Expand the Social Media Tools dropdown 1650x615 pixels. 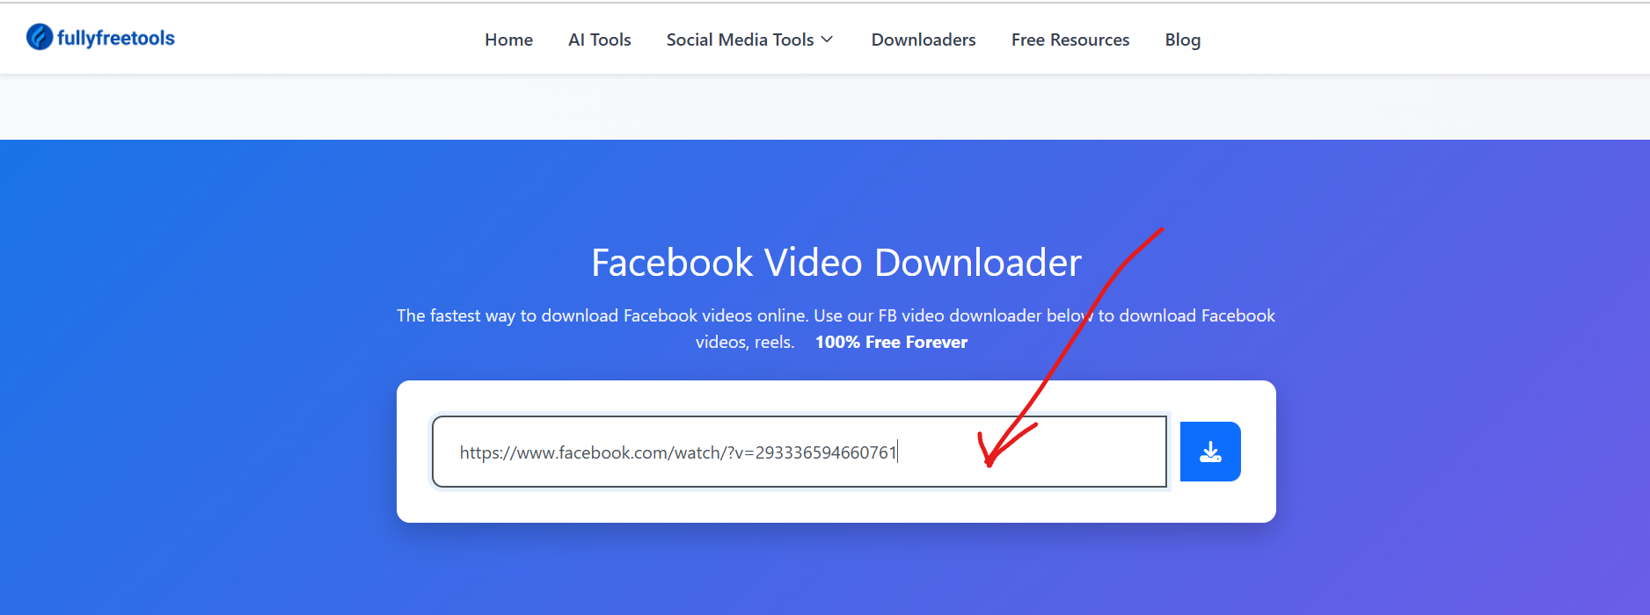tap(750, 40)
